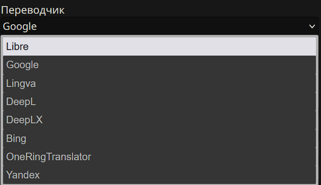Click the Lingva list entry

[x=159, y=83]
